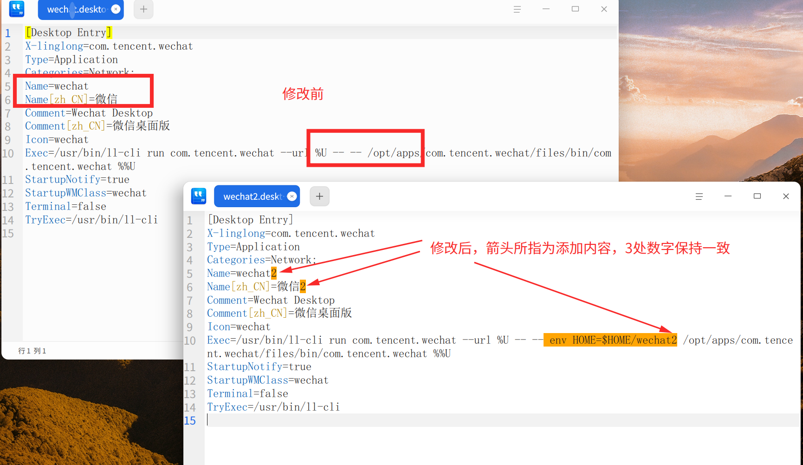Image resolution: width=803 pixels, height=465 pixels.
Task: Click the Name[zh_CN]=微信2 line
Action: (256, 287)
